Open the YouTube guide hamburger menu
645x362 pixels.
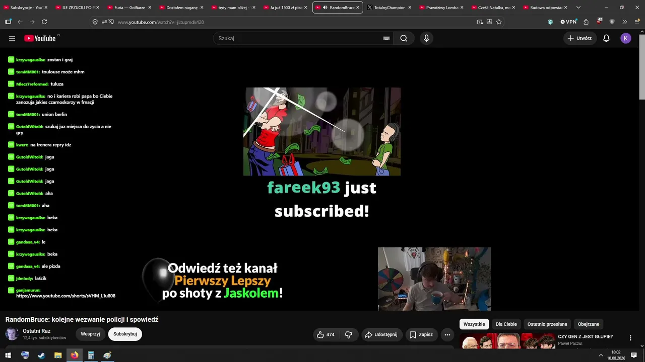tap(12, 38)
